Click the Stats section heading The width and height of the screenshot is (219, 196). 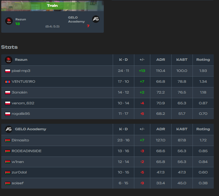pyautogui.click(x=9, y=47)
